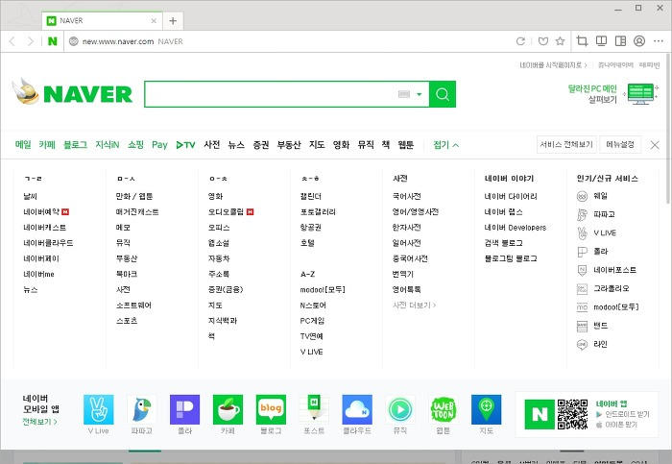The image size is (672, 464).
Task: Click the 파파고 icon in popular services list
Action: pos(582,214)
